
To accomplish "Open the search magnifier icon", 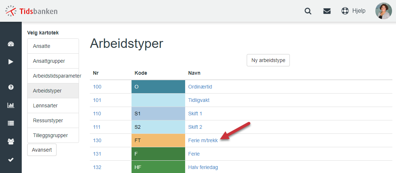I will coord(308,11).
